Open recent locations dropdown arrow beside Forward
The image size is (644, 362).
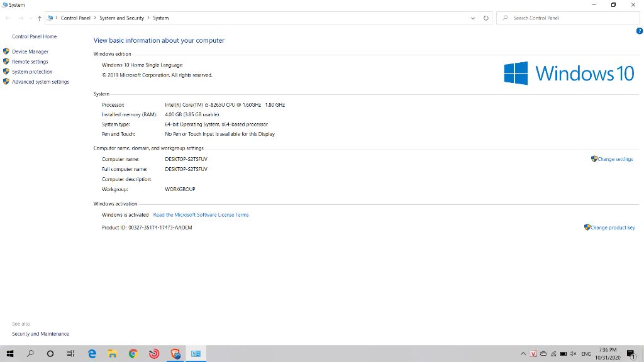coord(30,18)
